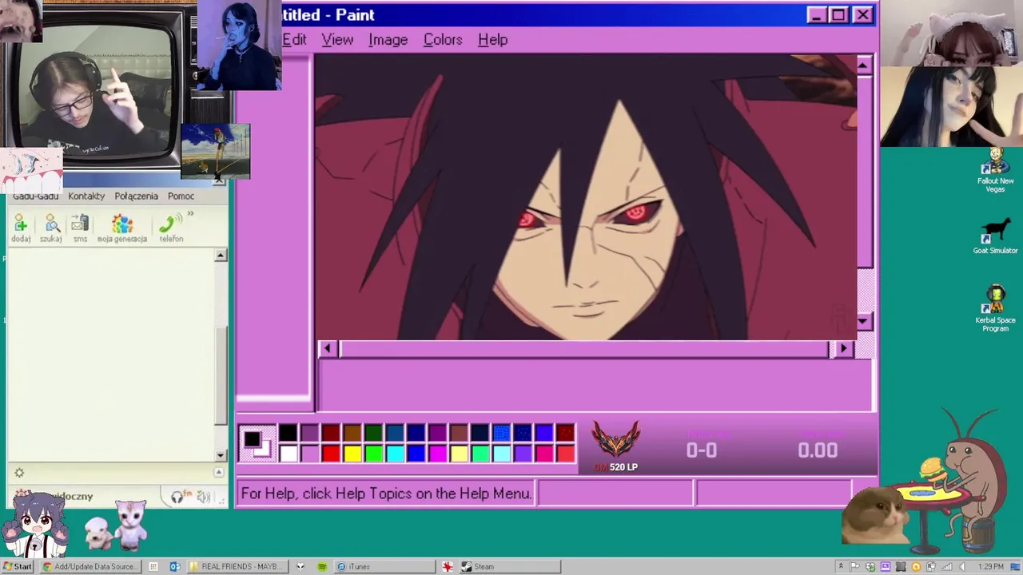Select the black color swatch
The image size is (1023, 575).
pyautogui.click(x=289, y=433)
